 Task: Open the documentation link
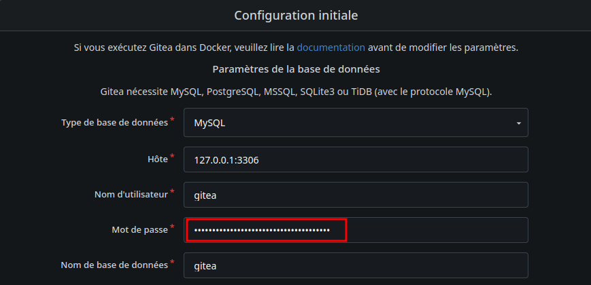pyautogui.click(x=331, y=47)
